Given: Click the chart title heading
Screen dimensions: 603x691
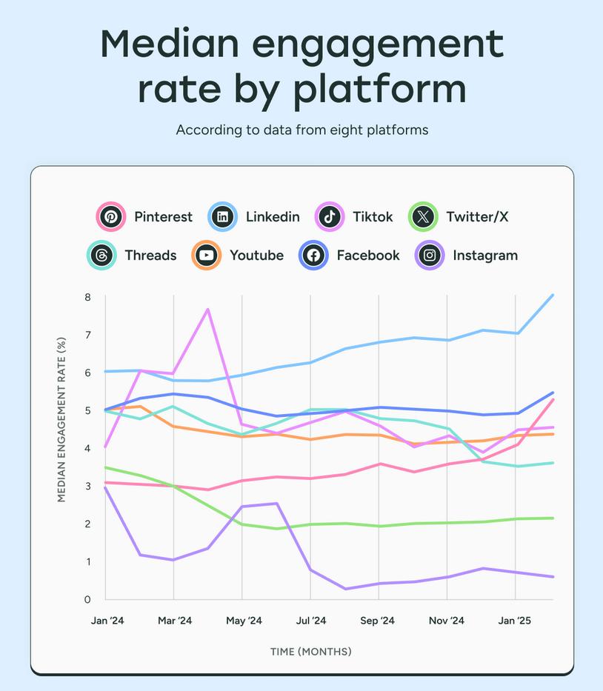Looking at the screenshot, I should pos(301,67).
